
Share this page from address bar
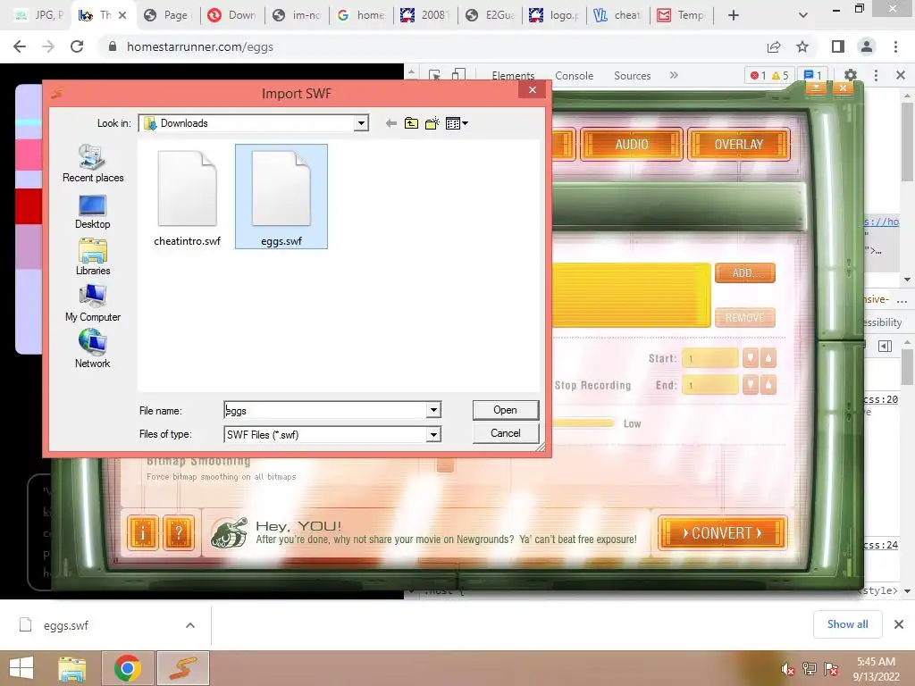pos(774,46)
